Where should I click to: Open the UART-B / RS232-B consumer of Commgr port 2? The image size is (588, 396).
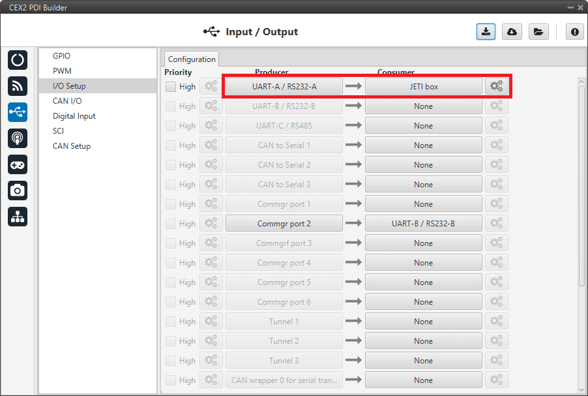tap(423, 223)
